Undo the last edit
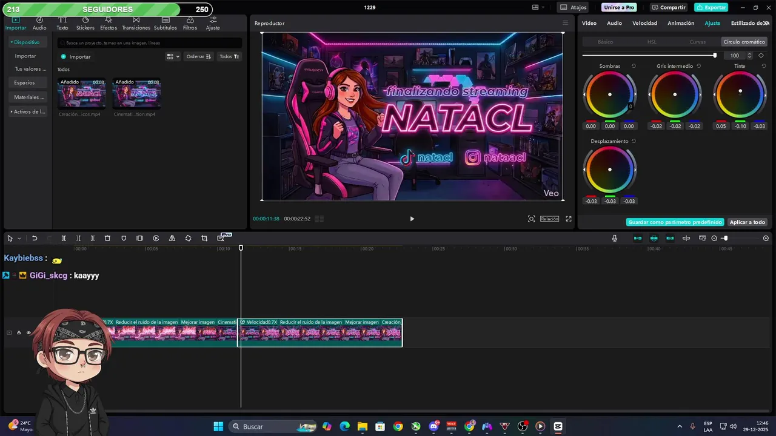 click(x=35, y=239)
